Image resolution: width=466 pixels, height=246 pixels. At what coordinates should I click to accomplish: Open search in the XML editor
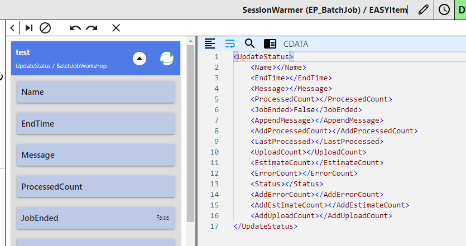[249, 44]
